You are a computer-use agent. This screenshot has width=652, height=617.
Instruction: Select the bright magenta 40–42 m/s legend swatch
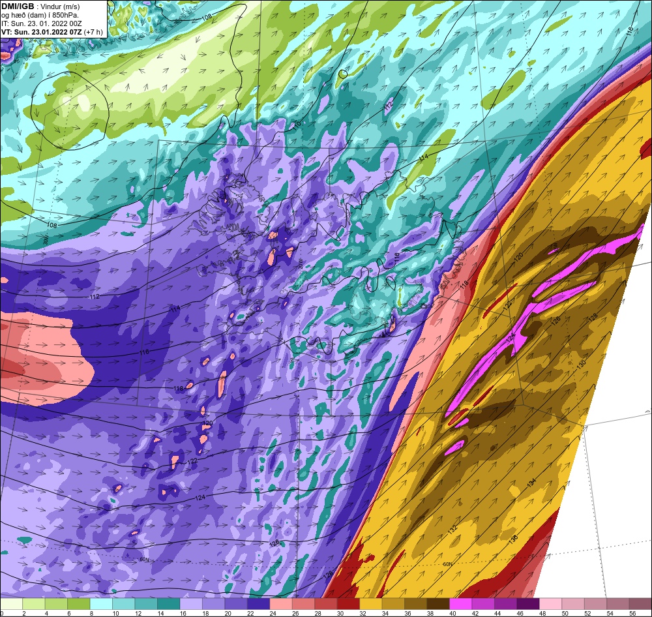[x=461, y=604]
